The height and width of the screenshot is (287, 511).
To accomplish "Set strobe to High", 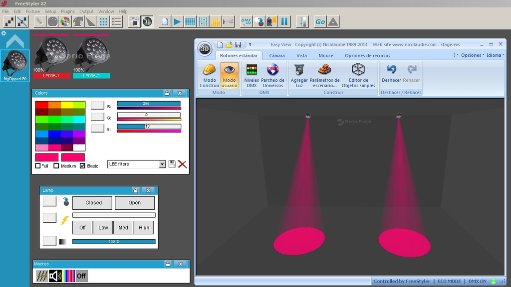I will (144, 228).
